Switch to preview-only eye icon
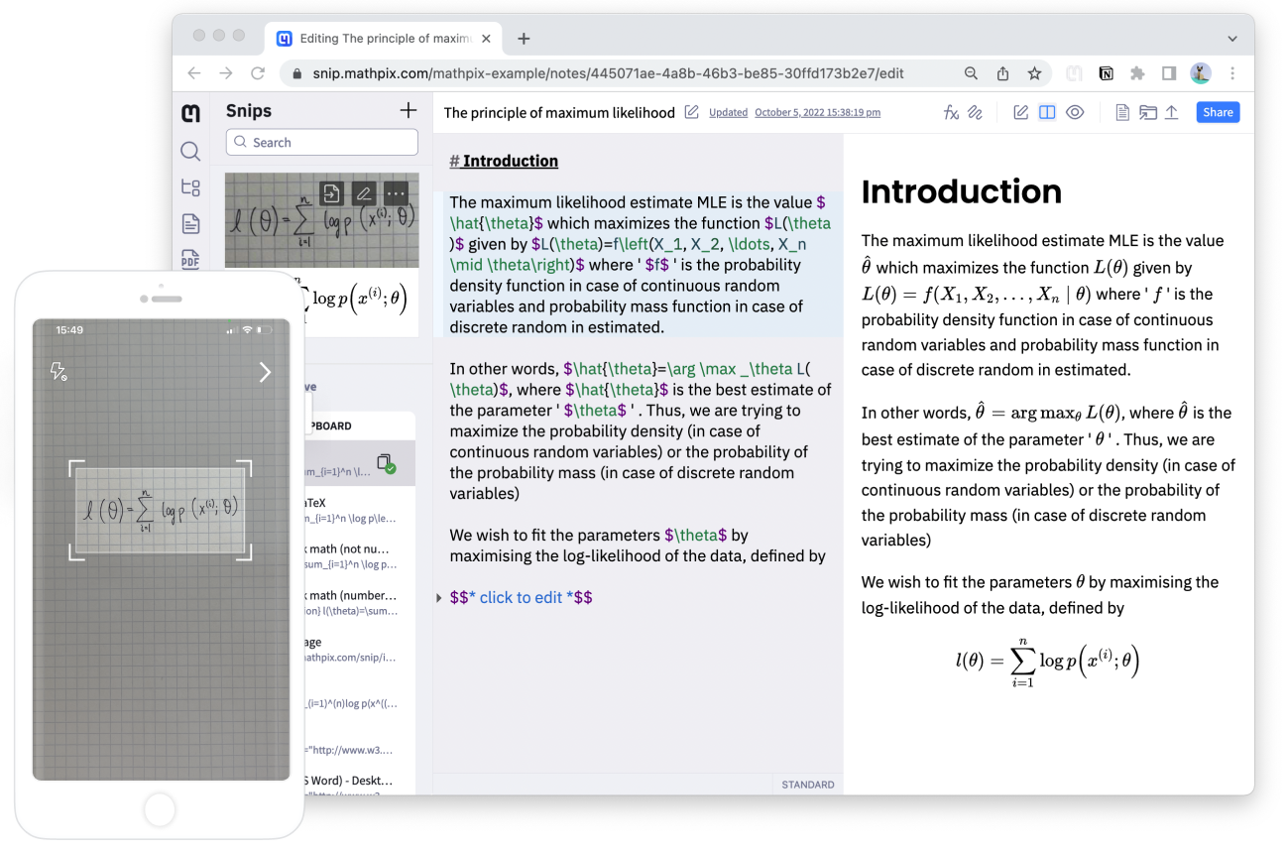Image resolution: width=1287 pixels, height=851 pixels. click(1075, 113)
